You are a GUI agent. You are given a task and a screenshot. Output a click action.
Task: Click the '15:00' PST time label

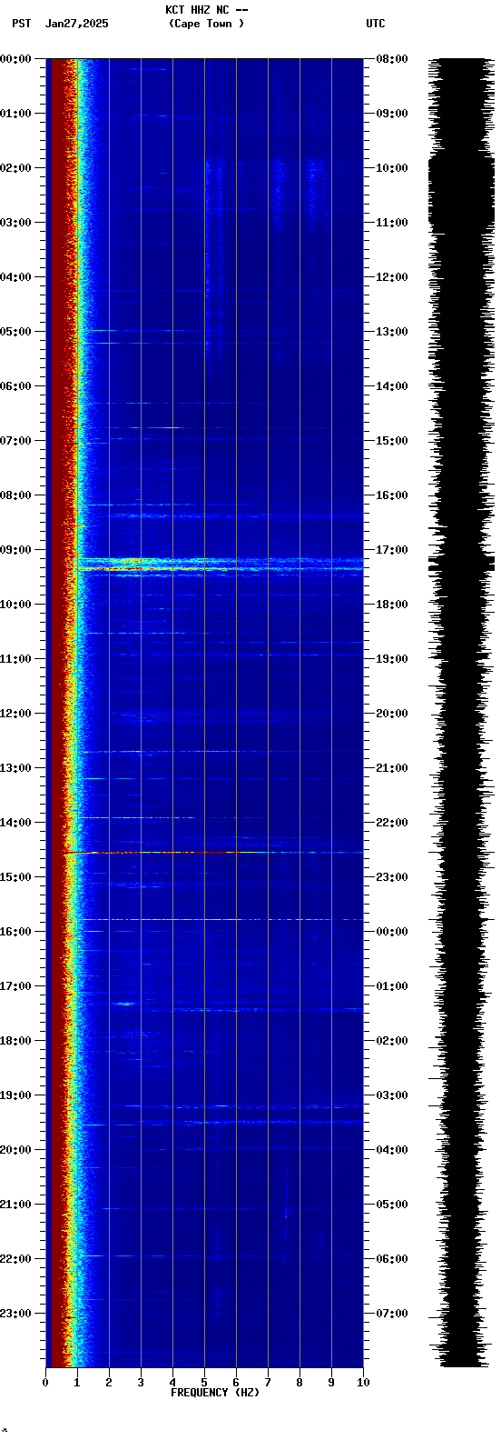15,877
